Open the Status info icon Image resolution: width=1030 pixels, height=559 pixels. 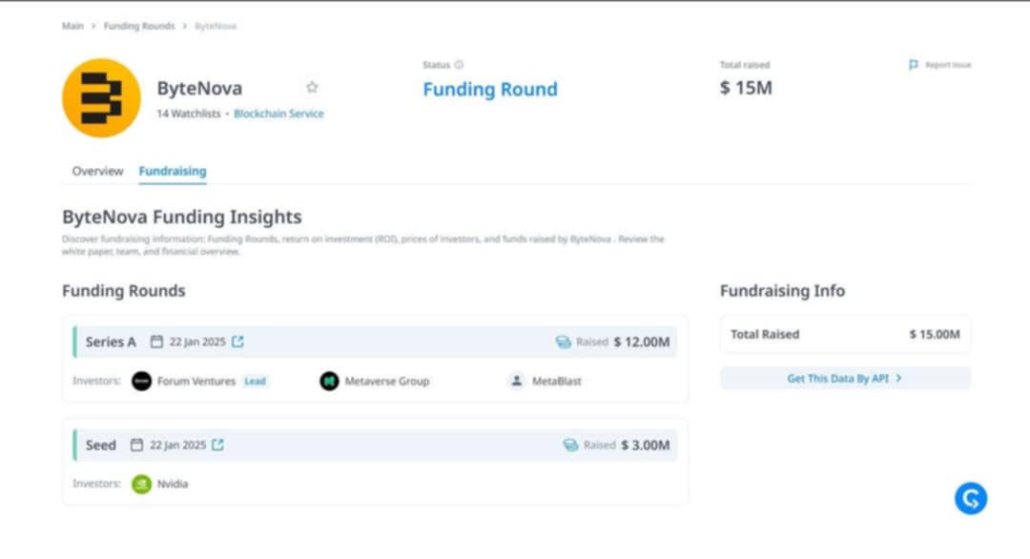(459, 64)
